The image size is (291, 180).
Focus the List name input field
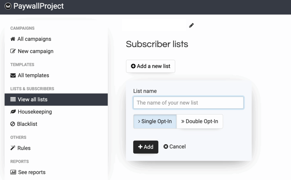pyautogui.click(x=188, y=103)
